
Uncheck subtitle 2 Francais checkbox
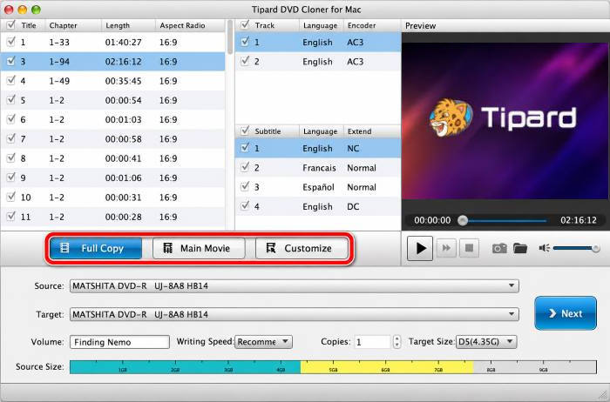(x=245, y=167)
